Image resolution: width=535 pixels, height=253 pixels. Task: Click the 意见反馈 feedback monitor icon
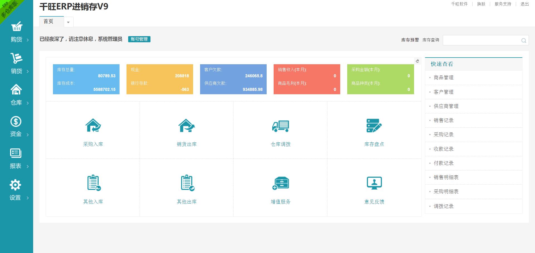tap(374, 183)
